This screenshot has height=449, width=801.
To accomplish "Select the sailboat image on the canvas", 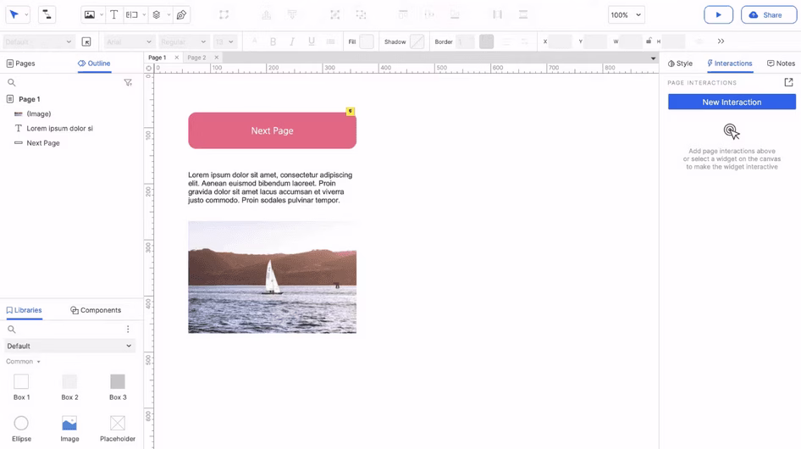I will click(x=273, y=277).
